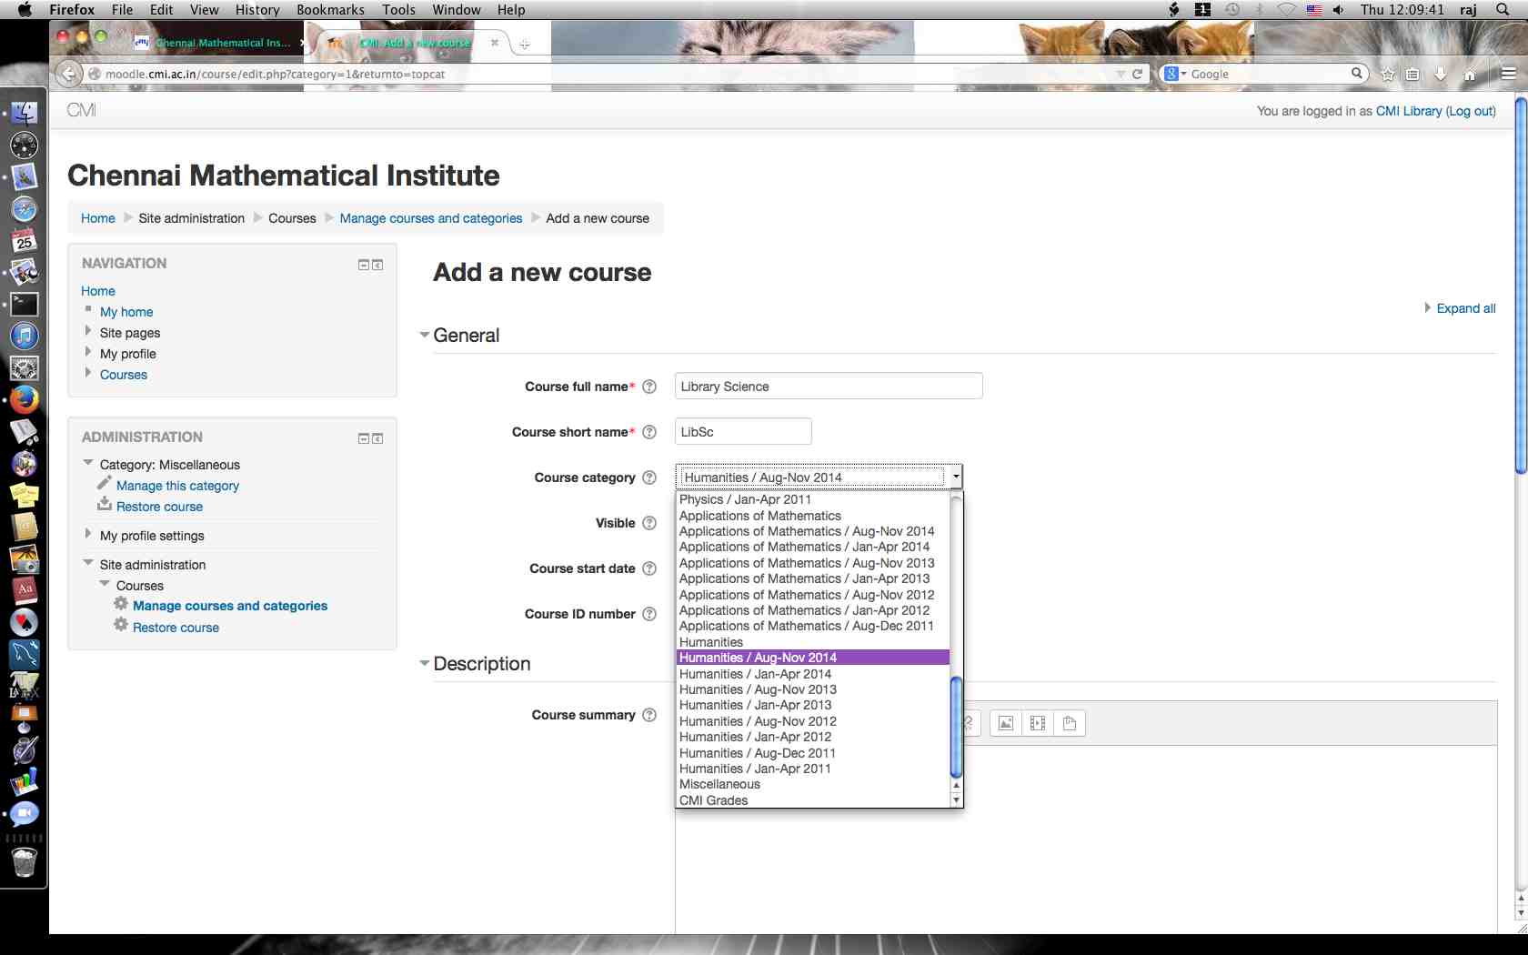Screen dimensions: 1528x955
Task: Click the Google search box
Action: pyautogui.click(x=1264, y=74)
